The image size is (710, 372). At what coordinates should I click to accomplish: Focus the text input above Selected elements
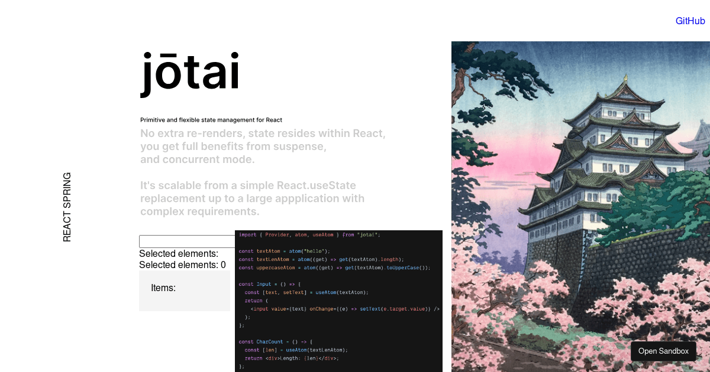[187, 242]
